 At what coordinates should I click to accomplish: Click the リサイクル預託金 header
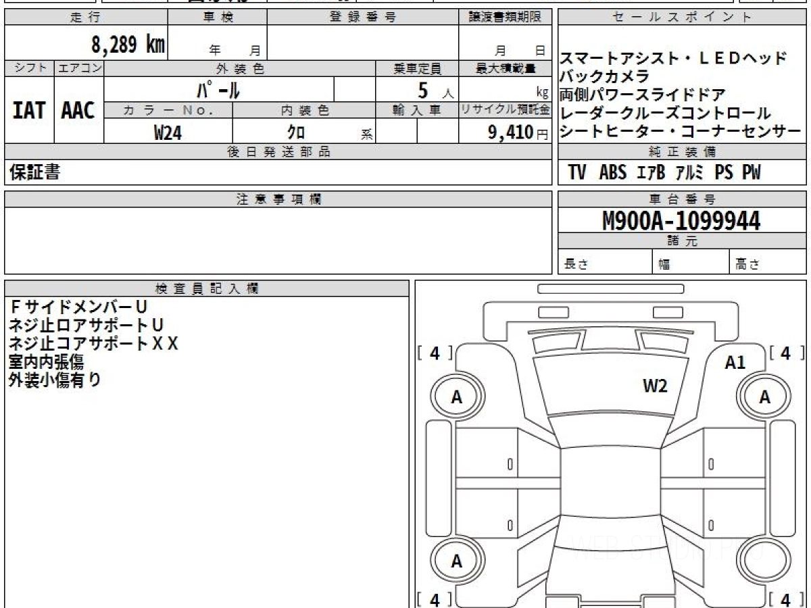[x=505, y=110]
